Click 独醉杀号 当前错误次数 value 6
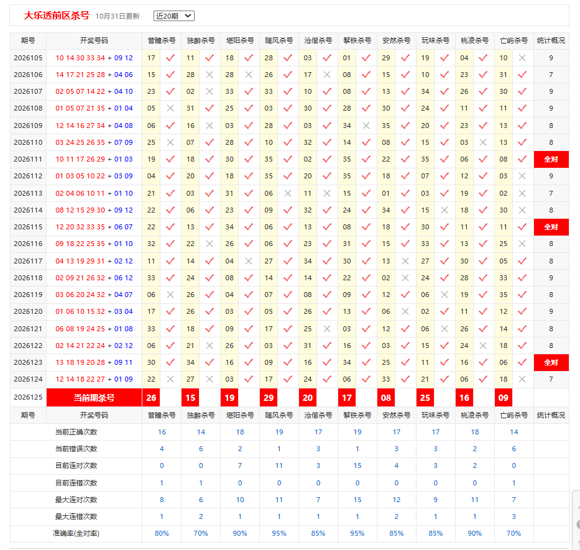Screen dimensions: 580x550 coord(201,449)
